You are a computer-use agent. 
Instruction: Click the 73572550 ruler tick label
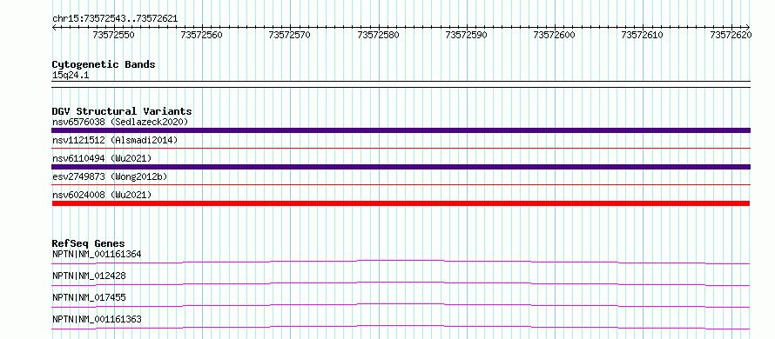[114, 35]
